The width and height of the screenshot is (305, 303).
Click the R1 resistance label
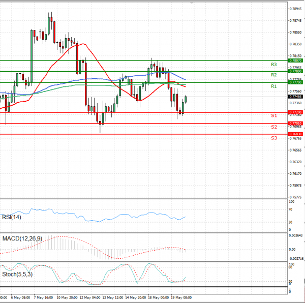pos(274,86)
